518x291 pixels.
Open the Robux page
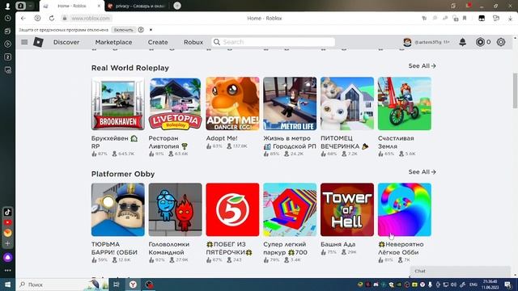193,42
